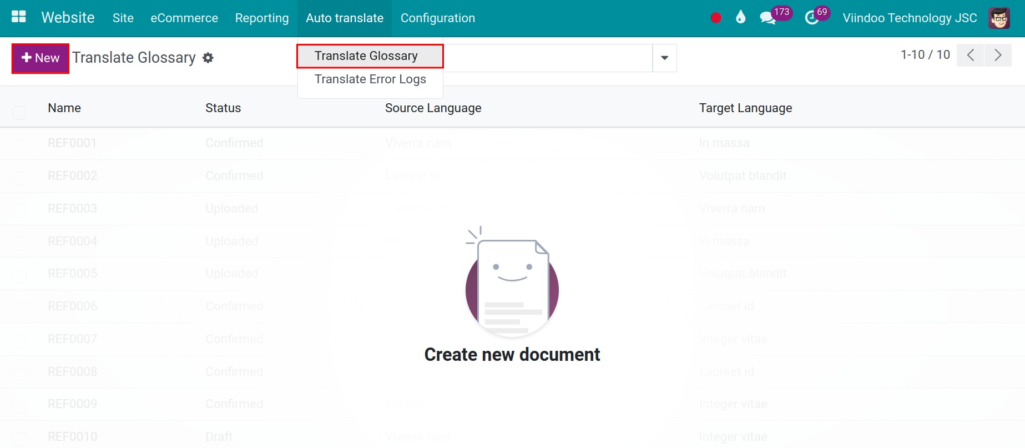Tick the checkbox for REF0004

[x=19, y=244]
